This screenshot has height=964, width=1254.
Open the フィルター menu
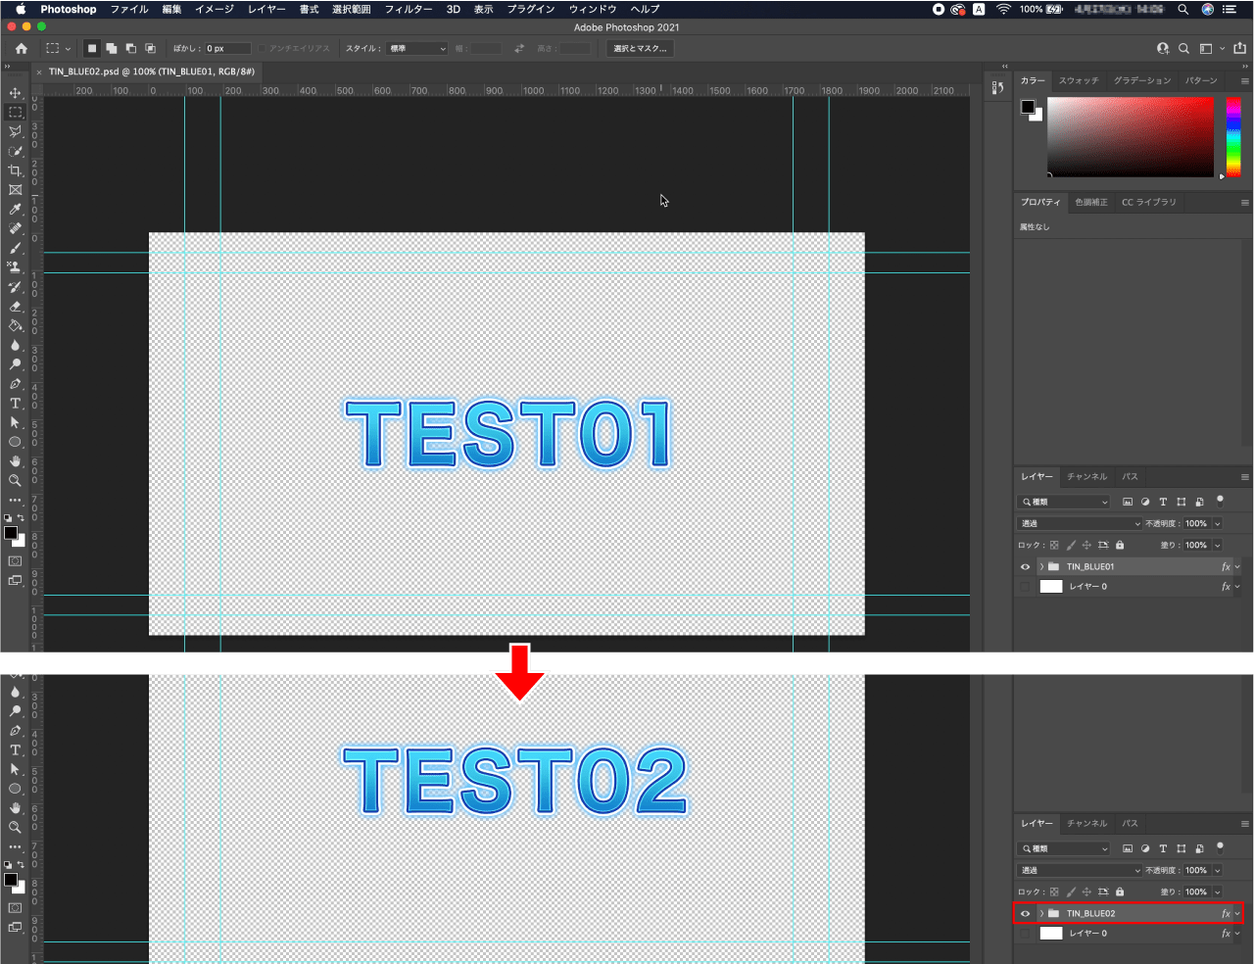409,9
